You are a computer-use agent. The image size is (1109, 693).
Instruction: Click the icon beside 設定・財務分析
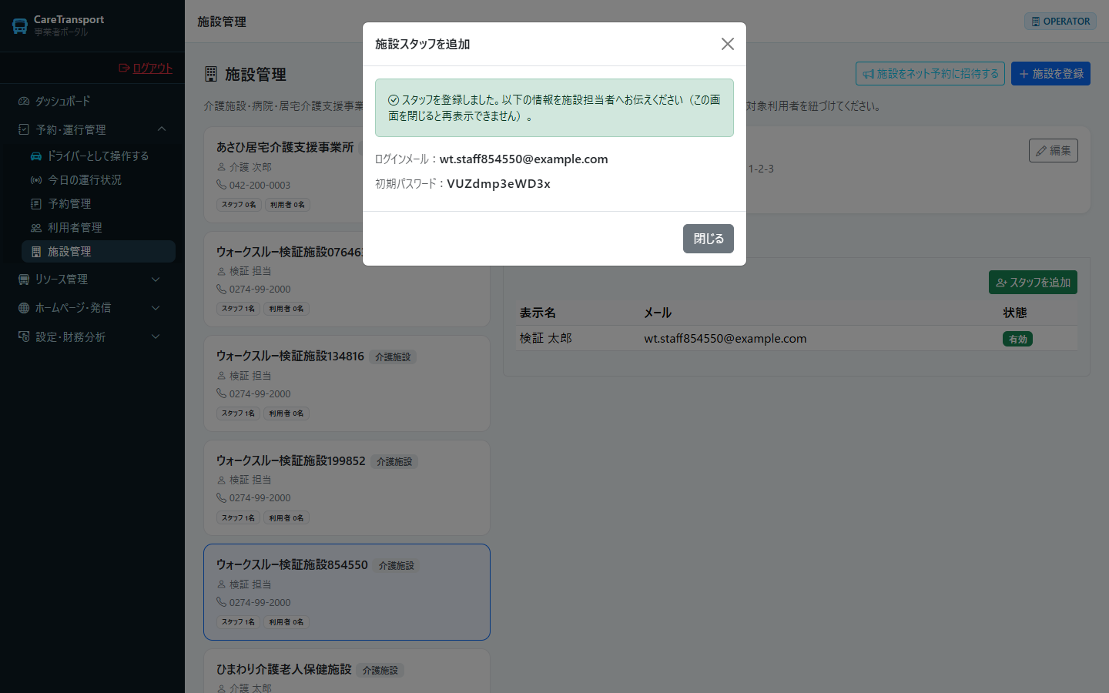click(24, 336)
